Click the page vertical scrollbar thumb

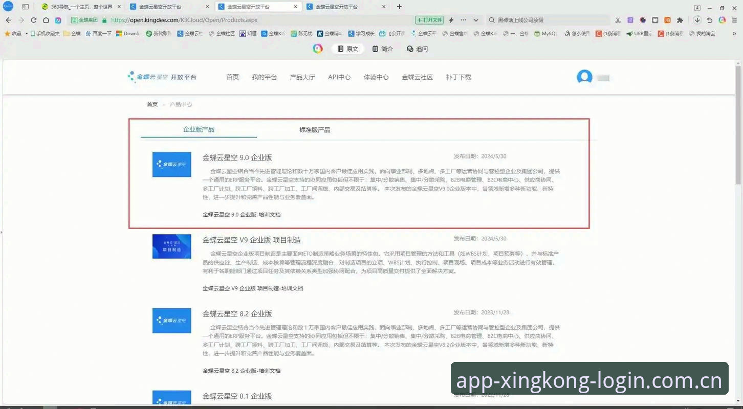(x=738, y=125)
